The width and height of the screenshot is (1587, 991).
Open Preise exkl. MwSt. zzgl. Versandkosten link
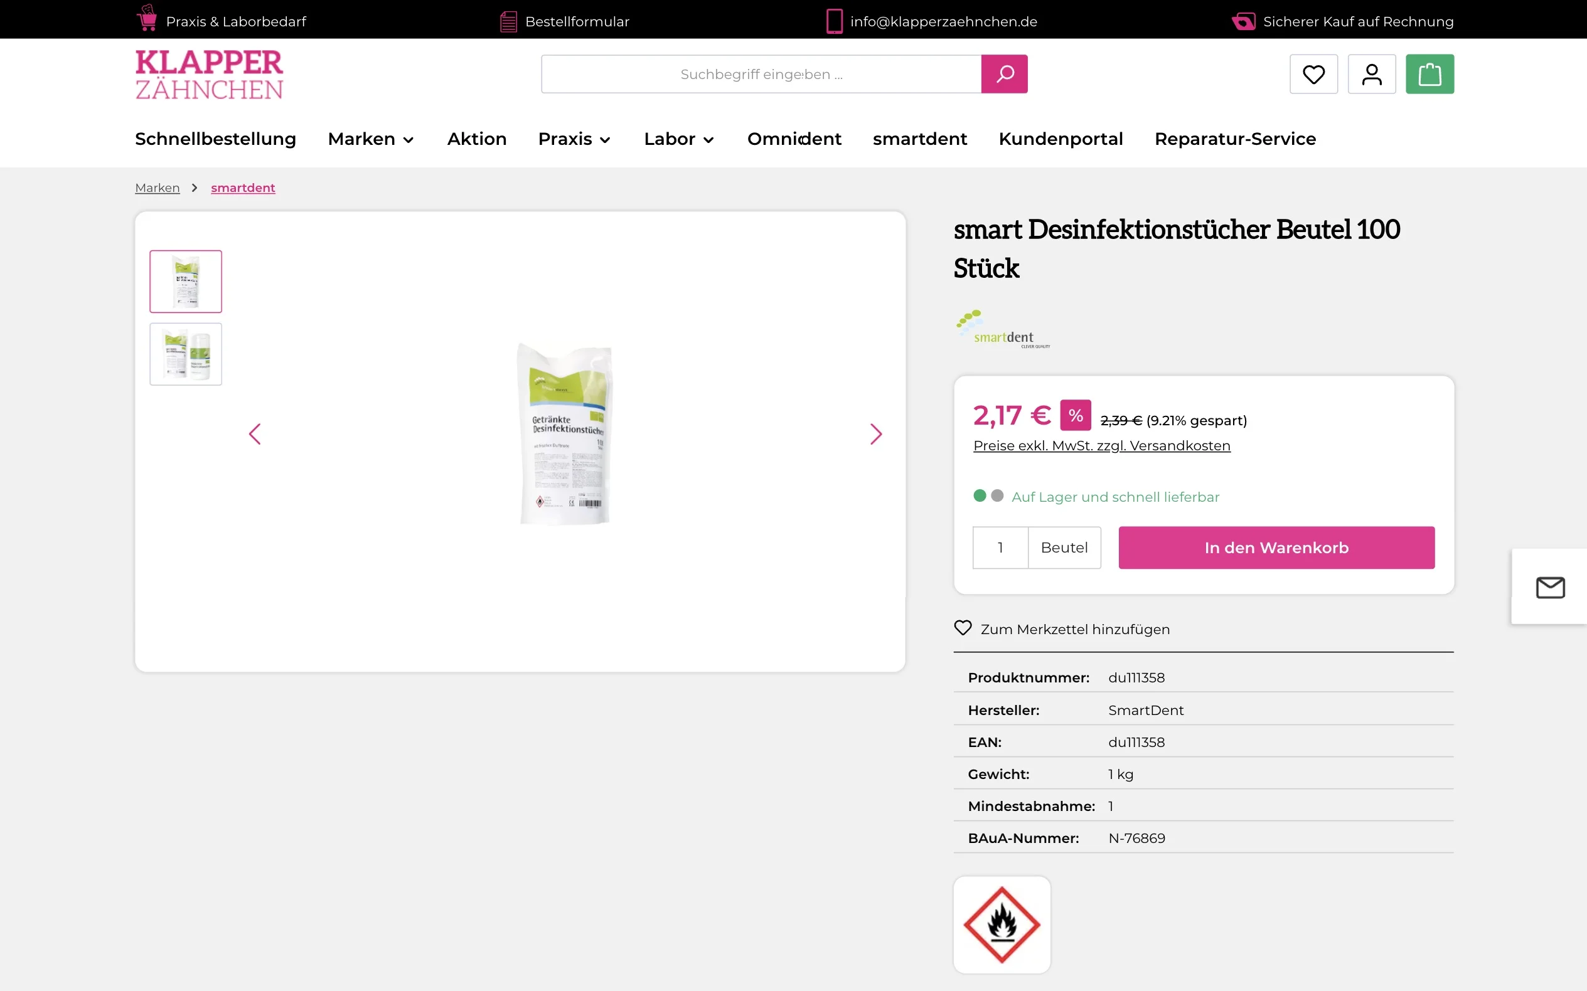(1102, 446)
